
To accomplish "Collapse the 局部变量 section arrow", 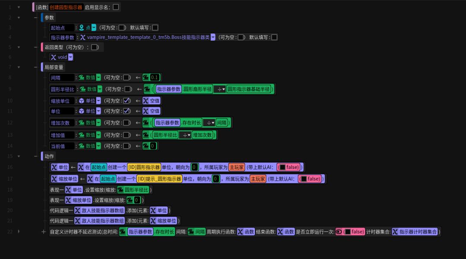I will [19, 67].
